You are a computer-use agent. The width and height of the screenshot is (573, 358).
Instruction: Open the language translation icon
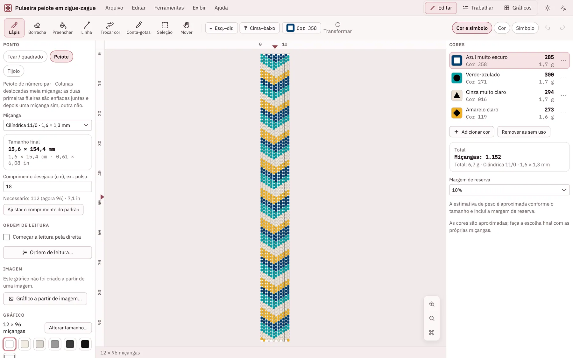coord(563,8)
